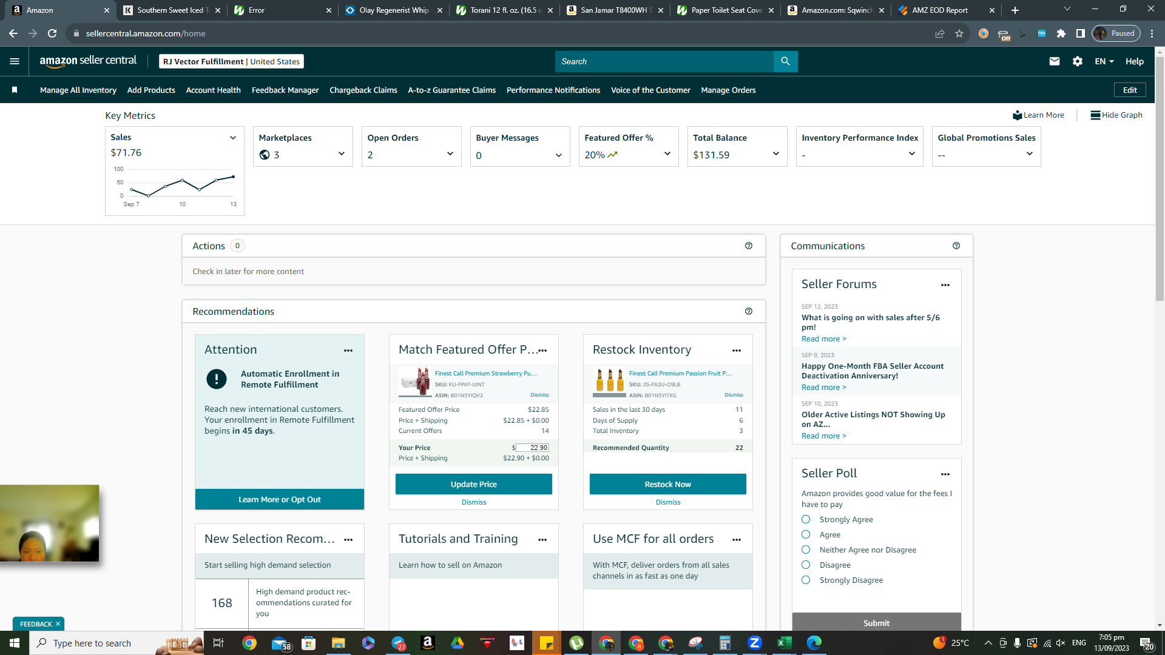Open the Match Featured Offer card options
1165x655 pixels.
(x=542, y=351)
